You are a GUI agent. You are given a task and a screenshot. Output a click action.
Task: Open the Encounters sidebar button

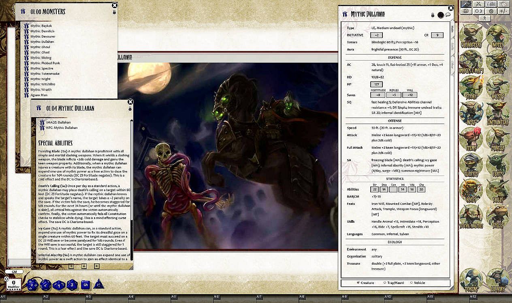(x=498, y=114)
